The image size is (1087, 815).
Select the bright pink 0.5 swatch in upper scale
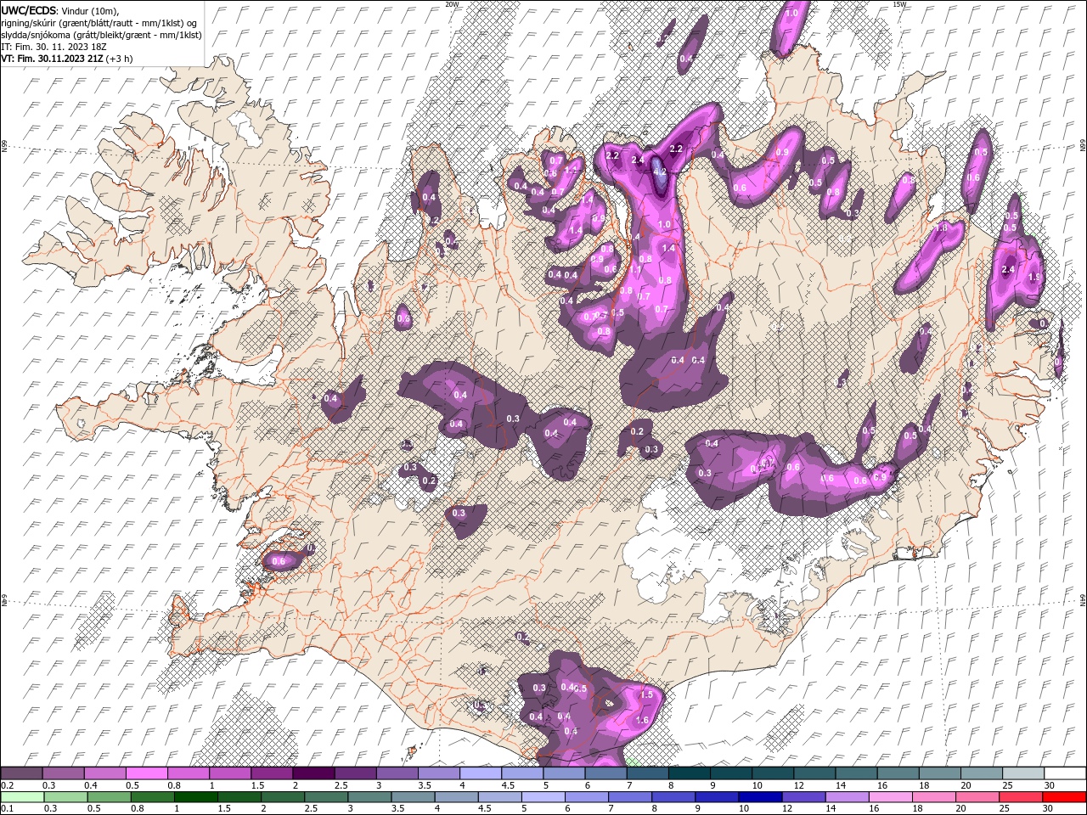point(147,773)
